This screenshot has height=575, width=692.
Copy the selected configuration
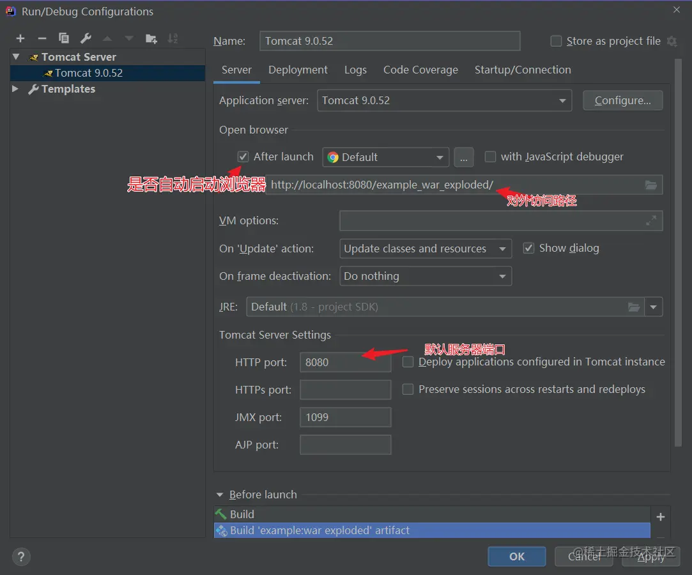click(63, 38)
